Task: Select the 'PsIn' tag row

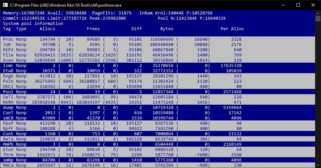Action: 158,81
